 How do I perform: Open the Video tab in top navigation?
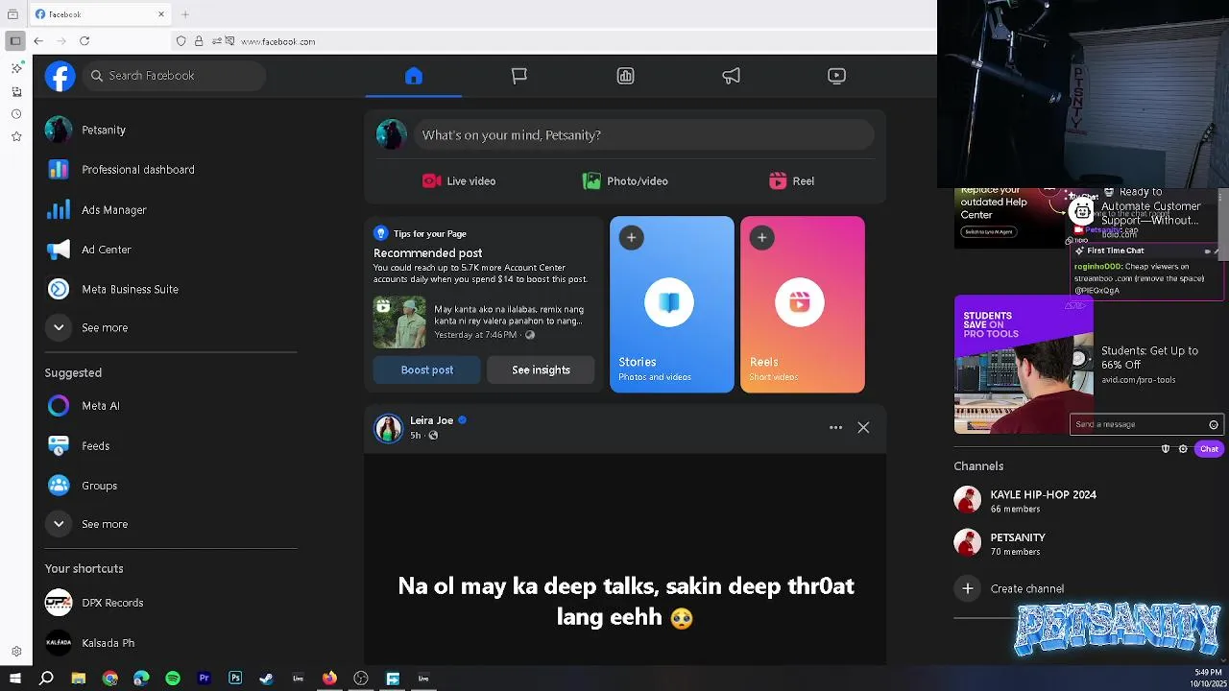836,76
